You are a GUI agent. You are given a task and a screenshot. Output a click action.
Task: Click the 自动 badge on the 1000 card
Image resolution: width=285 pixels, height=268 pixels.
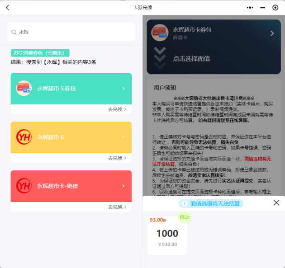coord(185,217)
